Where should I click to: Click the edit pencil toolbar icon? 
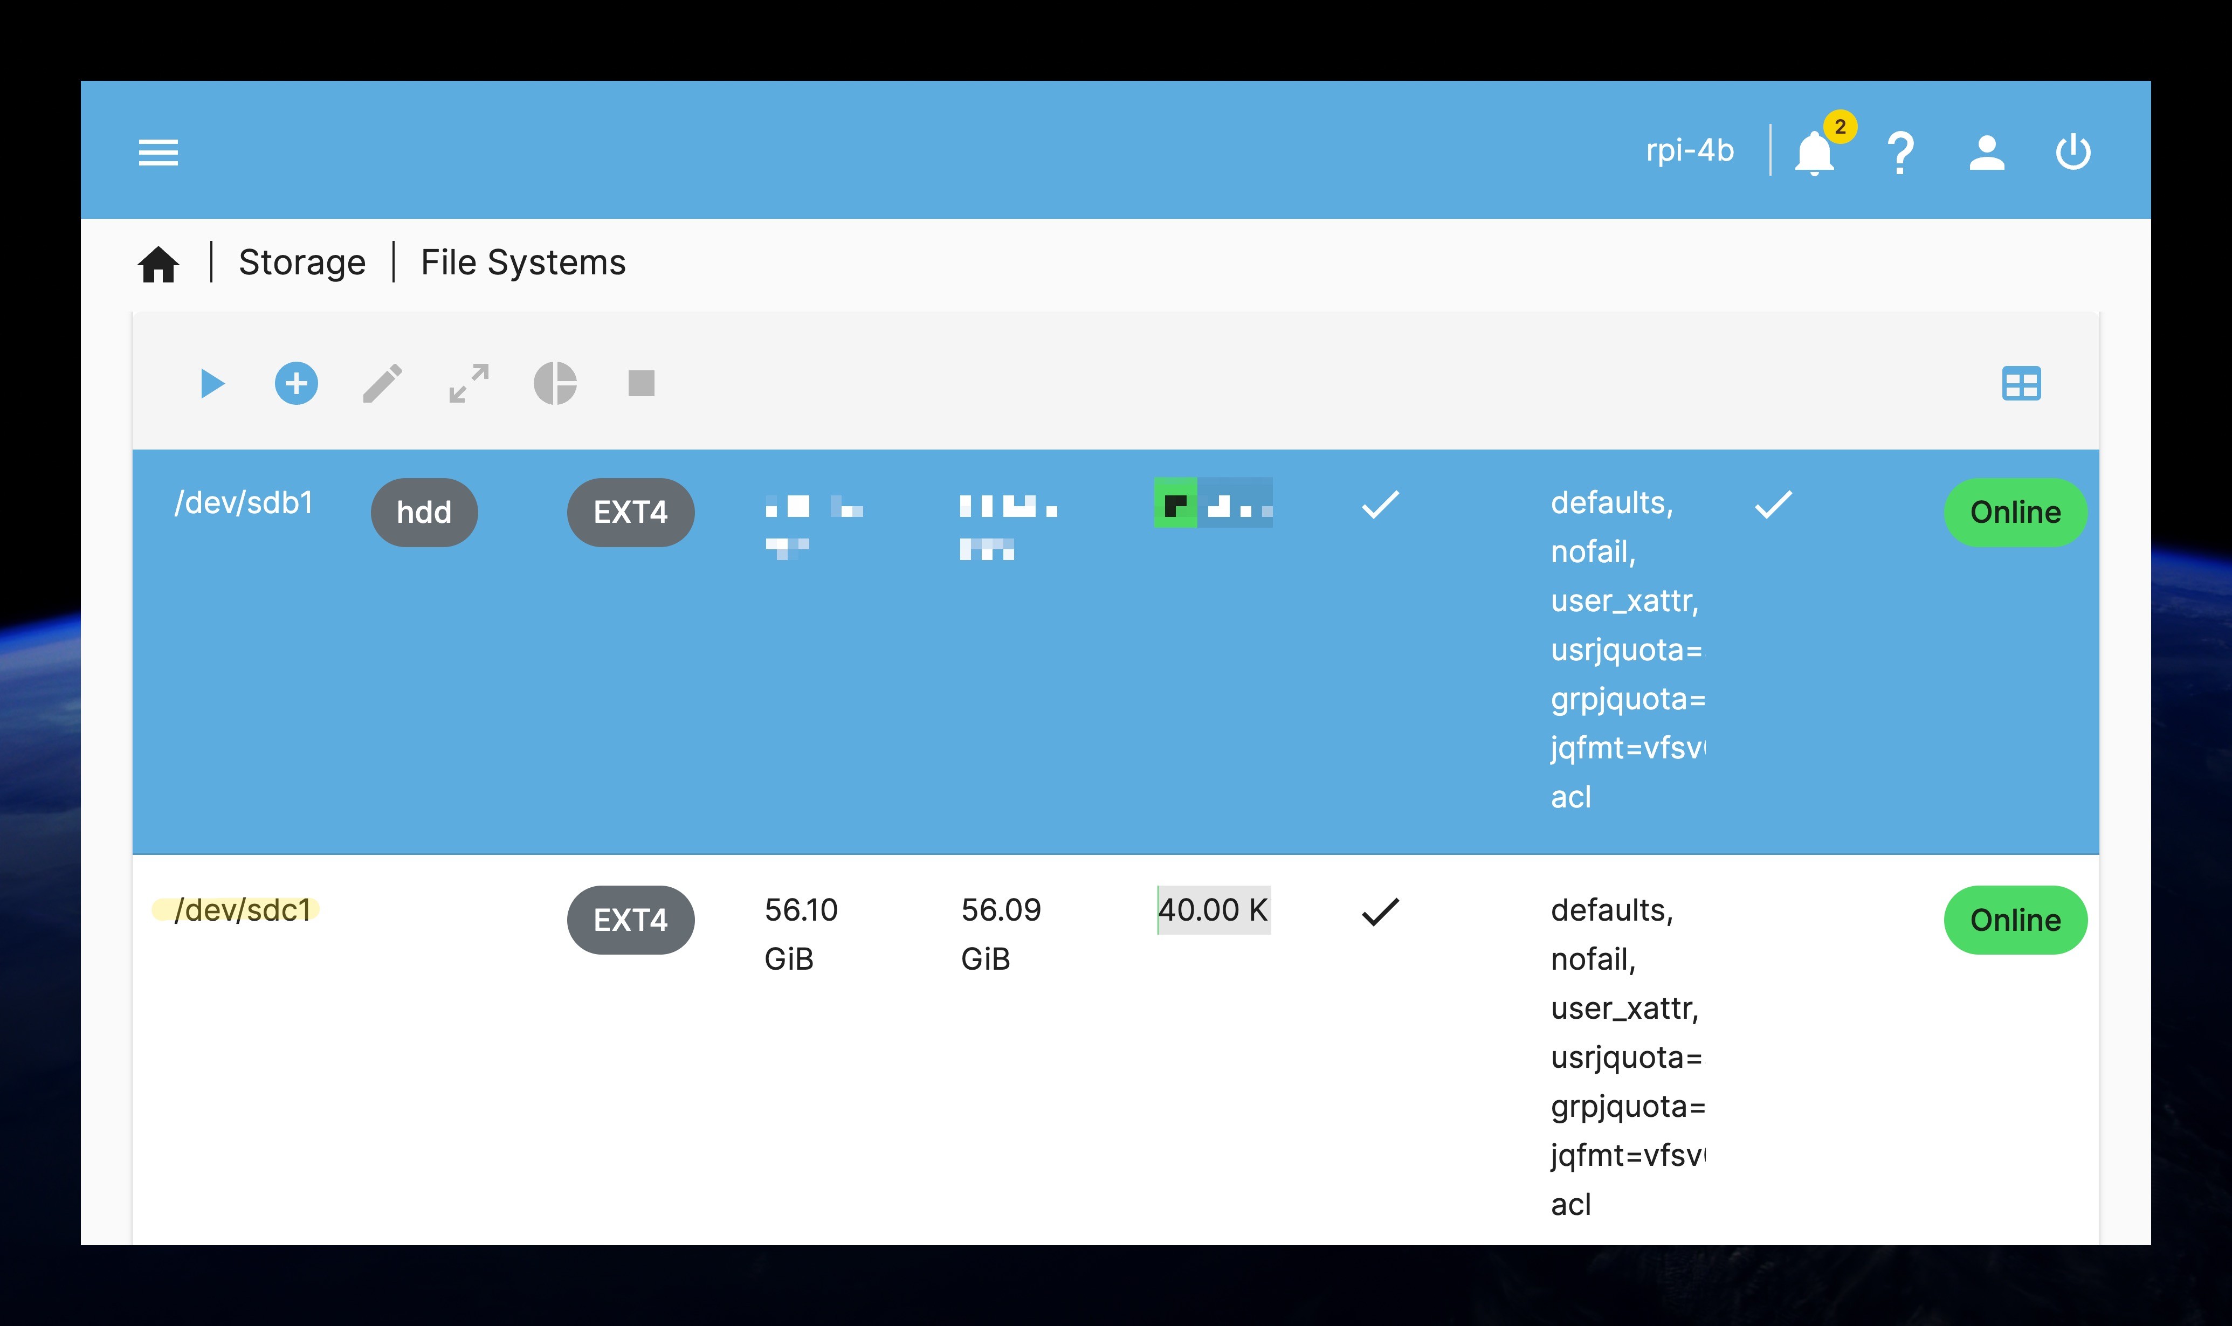point(382,383)
